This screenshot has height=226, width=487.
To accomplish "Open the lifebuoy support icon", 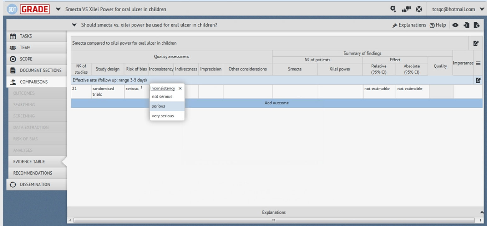I will (419, 9).
